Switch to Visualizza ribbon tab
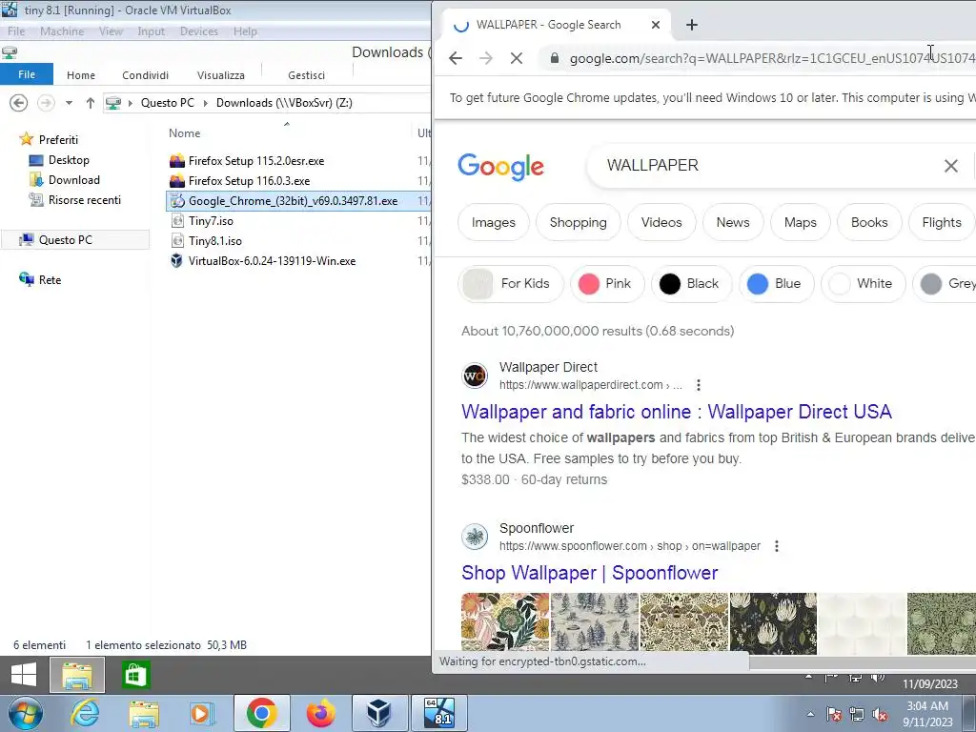976x732 pixels. (x=221, y=75)
